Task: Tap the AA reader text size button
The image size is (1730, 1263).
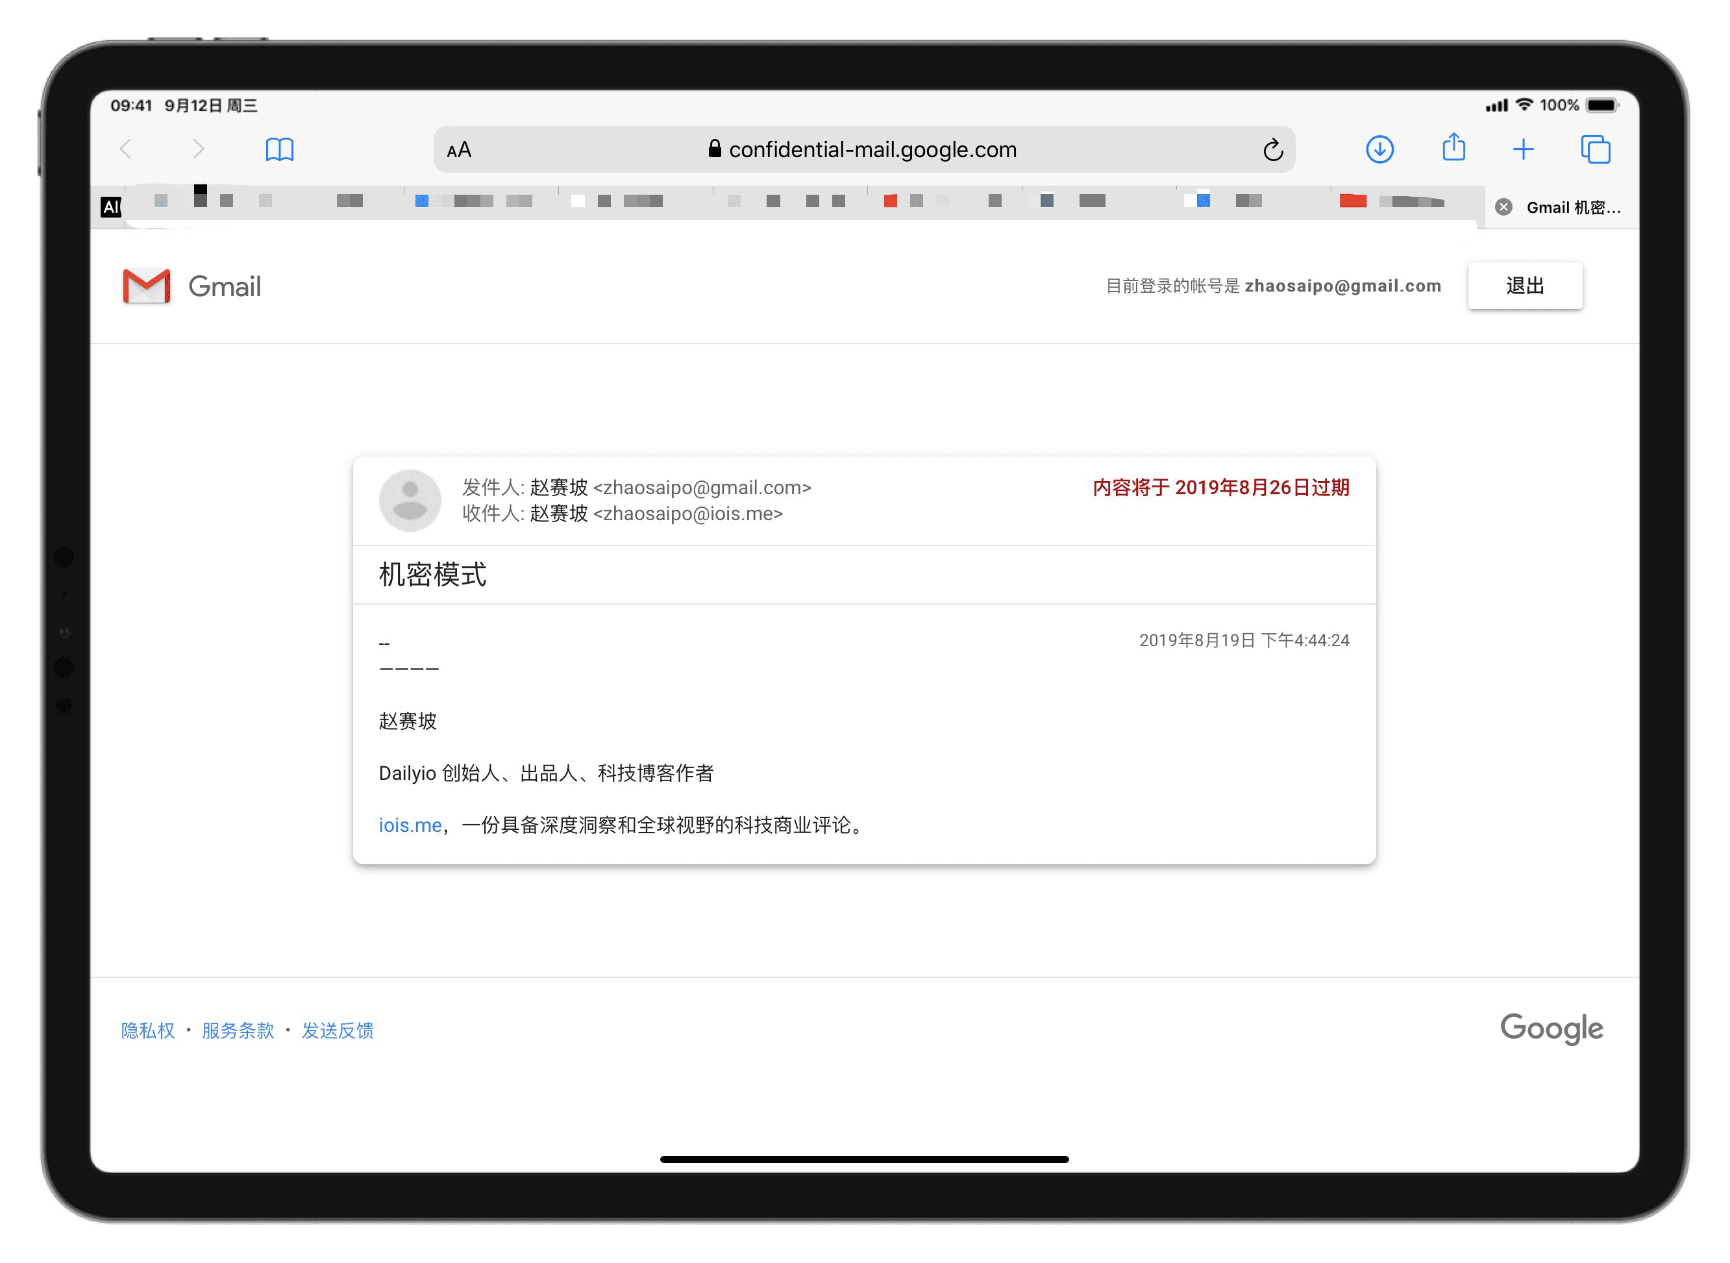Action: (459, 150)
